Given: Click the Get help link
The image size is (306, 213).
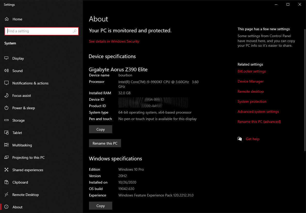Looking at the screenshot, I should [253, 139].
